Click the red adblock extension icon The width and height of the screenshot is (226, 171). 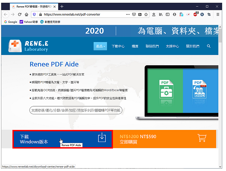pyautogui.click(x=196, y=14)
